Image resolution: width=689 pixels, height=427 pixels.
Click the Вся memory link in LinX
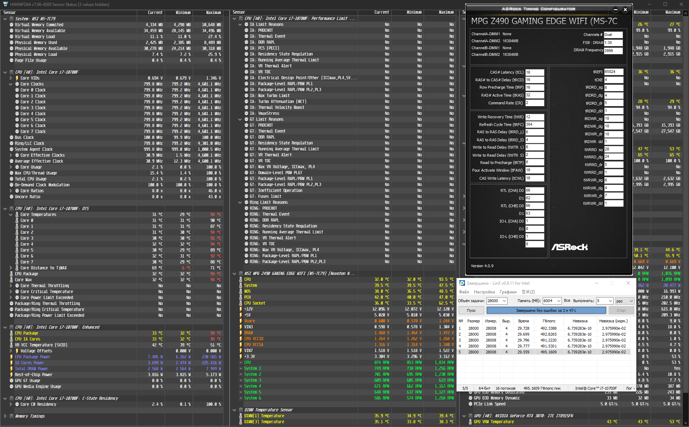click(567, 300)
